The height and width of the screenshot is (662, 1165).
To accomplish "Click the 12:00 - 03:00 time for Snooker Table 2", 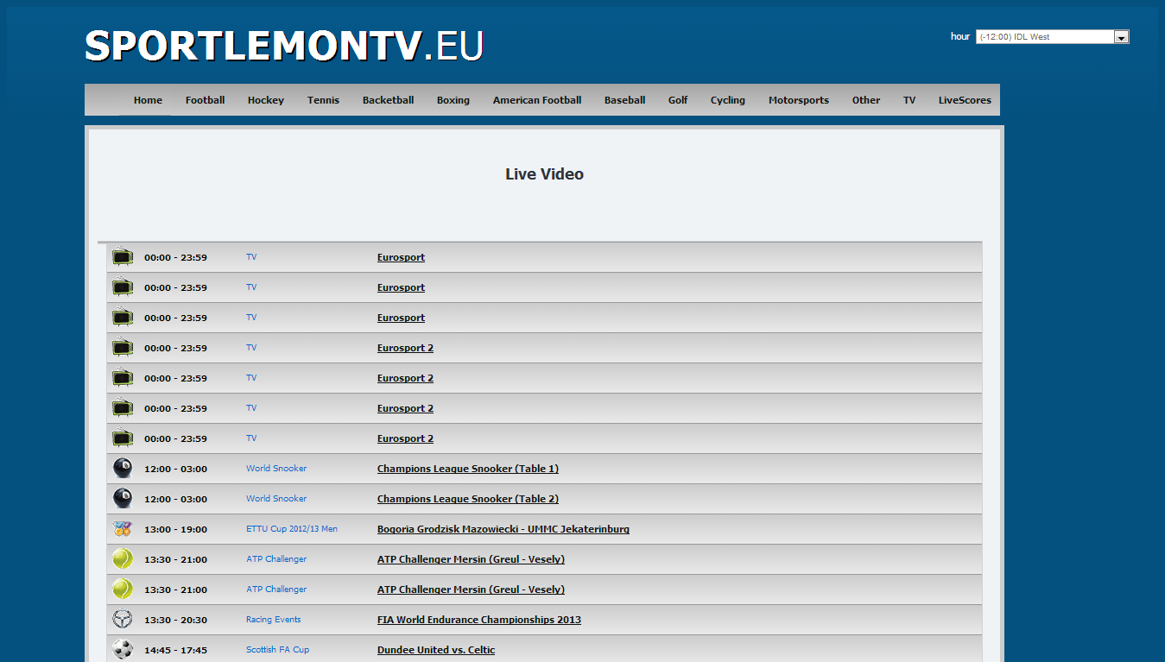I will [x=175, y=499].
